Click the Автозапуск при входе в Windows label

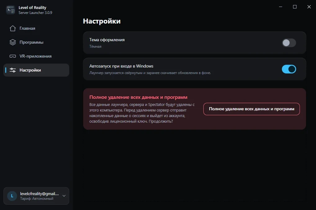121,66
